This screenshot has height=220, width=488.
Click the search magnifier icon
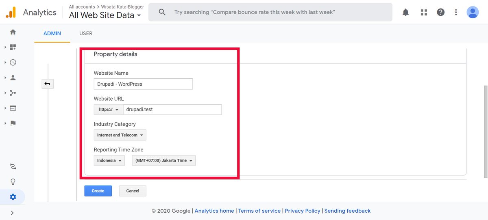(162, 12)
